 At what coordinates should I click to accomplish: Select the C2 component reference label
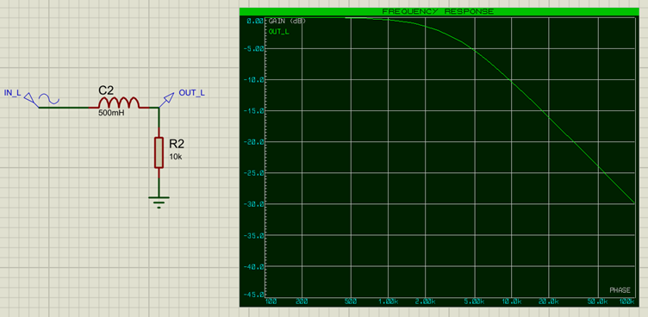coord(106,90)
